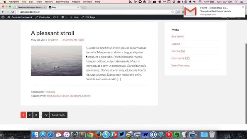Click the Gmail notification icon
The height and width of the screenshot is (139, 247).
click(x=190, y=11)
